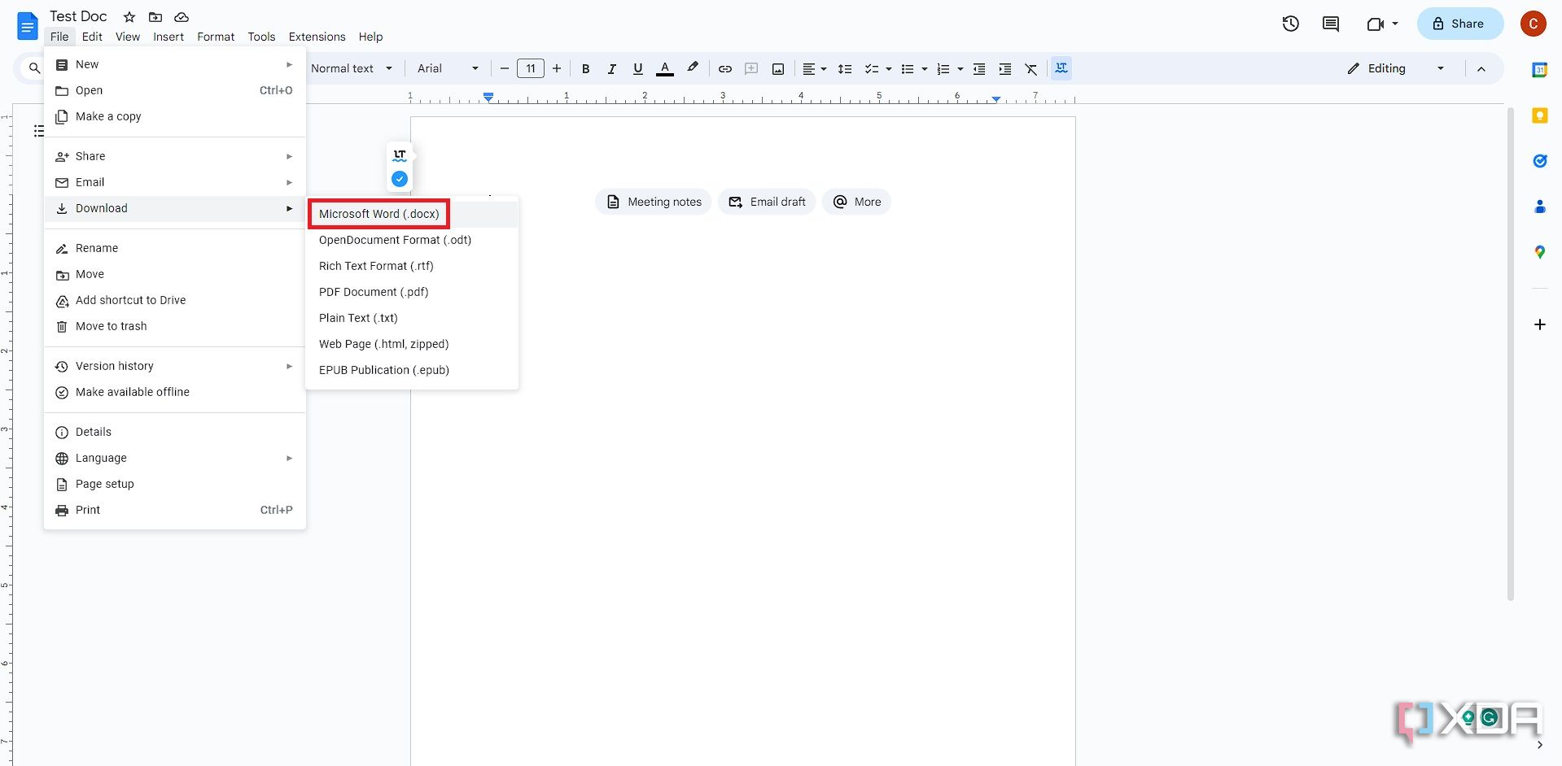Open Contacts side panel
The width and height of the screenshot is (1562, 766).
pyautogui.click(x=1539, y=207)
